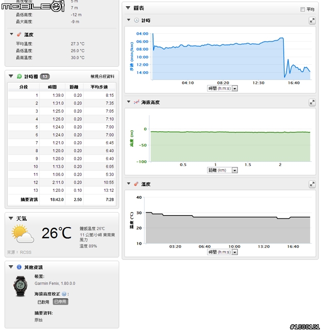Select 已啟用 elevation correction option
The width and height of the screenshot is (323, 331).
[43, 302]
